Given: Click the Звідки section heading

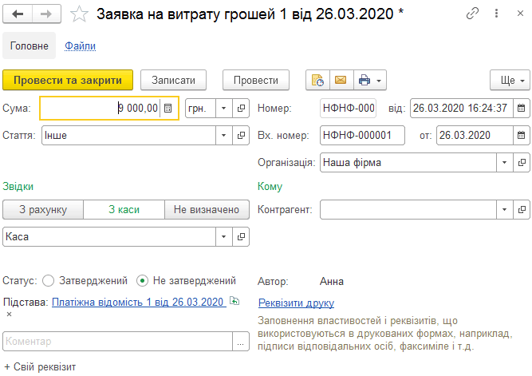Looking at the screenshot, I should pos(18,187).
